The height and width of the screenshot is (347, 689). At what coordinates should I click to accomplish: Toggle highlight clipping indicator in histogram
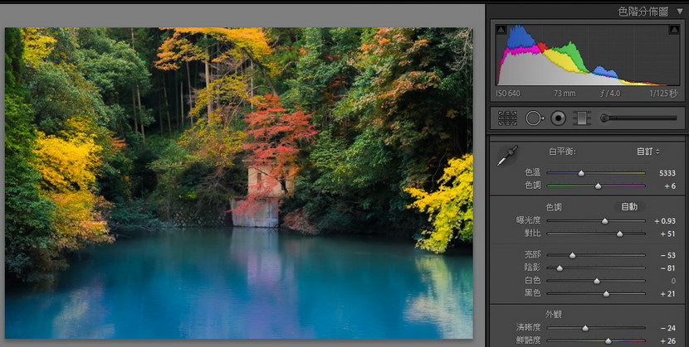(x=674, y=30)
